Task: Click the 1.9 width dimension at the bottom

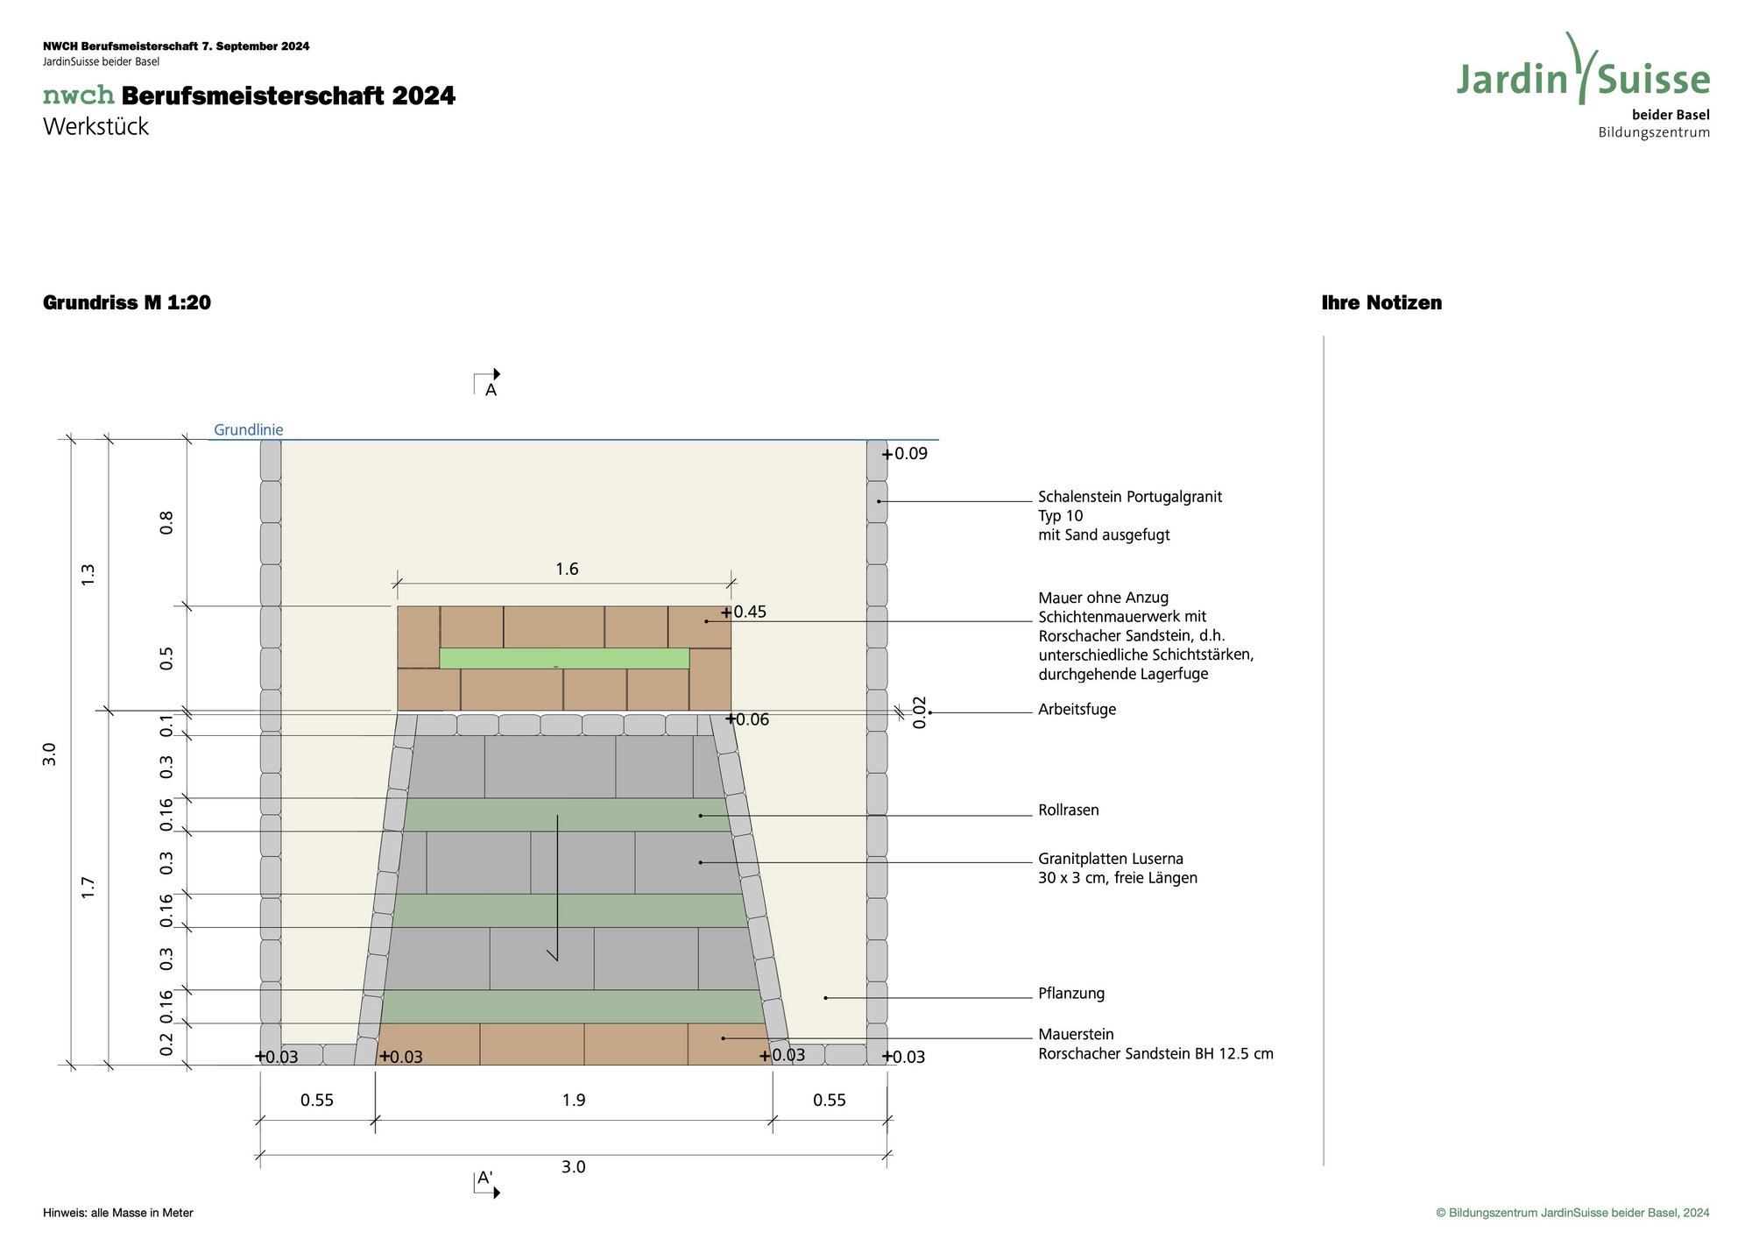Action: pyautogui.click(x=574, y=1101)
